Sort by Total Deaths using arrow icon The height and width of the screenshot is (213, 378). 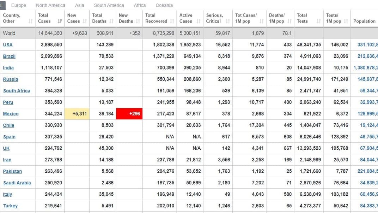[x=112, y=21]
